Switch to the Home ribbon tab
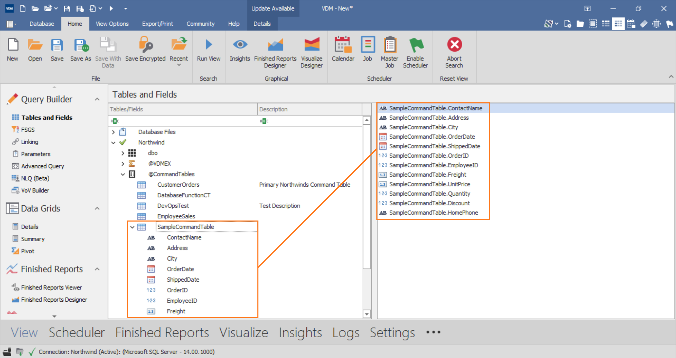This screenshot has width=676, height=358. (x=75, y=24)
